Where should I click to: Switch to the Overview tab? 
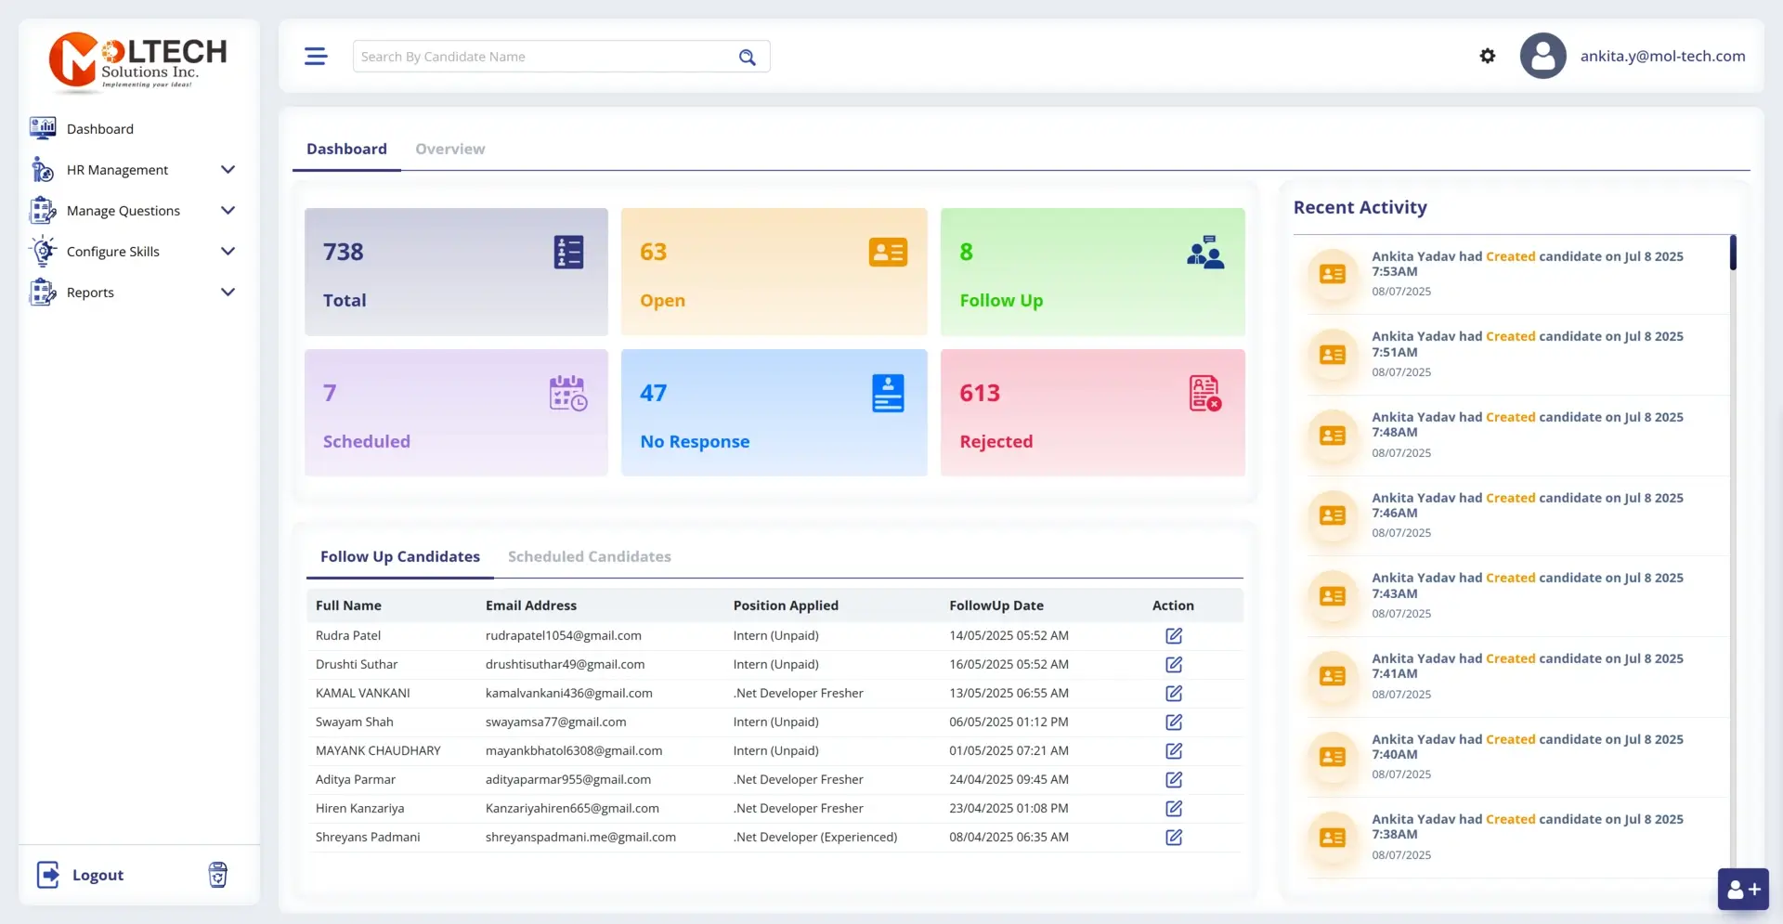coord(449,149)
